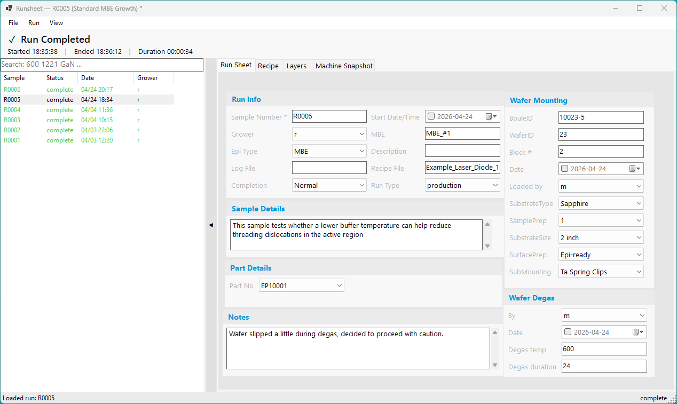This screenshot has width=677, height=404.
Task: Expand the Completion dropdown
Action: pos(329,185)
